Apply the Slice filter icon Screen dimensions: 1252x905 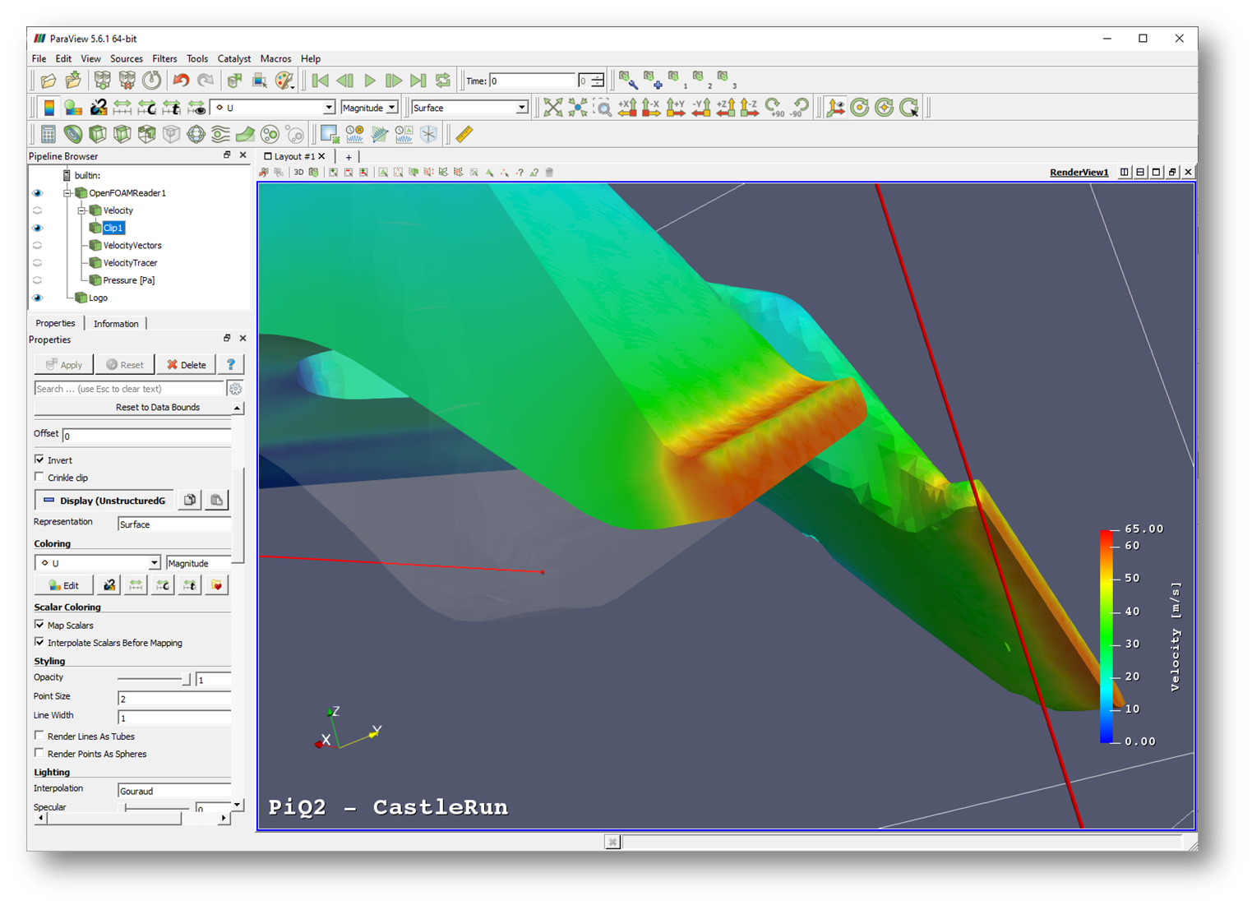coord(122,134)
